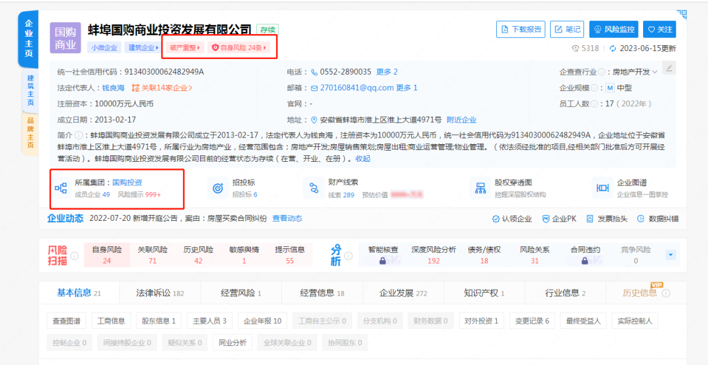Click the lock icon under 智能核查

click(382, 261)
